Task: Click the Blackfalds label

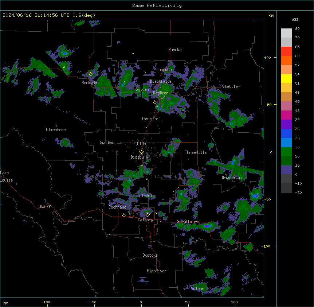Action: pos(161,81)
